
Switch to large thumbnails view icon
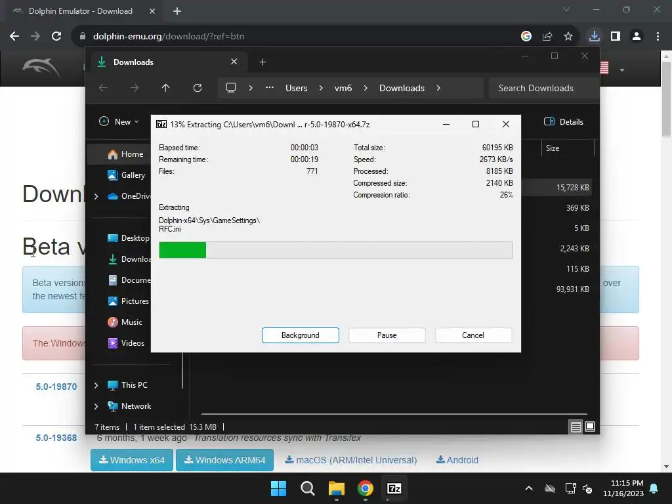point(590,427)
